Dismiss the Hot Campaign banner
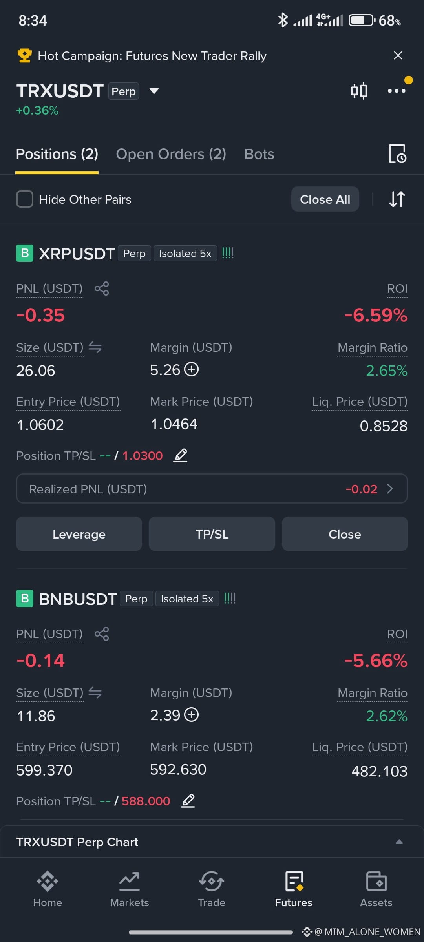This screenshot has height=942, width=424. pyautogui.click(x=398, y=55)
